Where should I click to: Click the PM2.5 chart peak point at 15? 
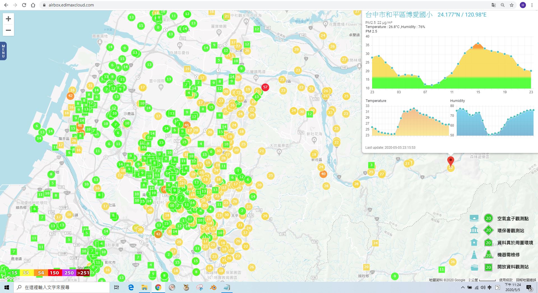click(x=478, y=43)
